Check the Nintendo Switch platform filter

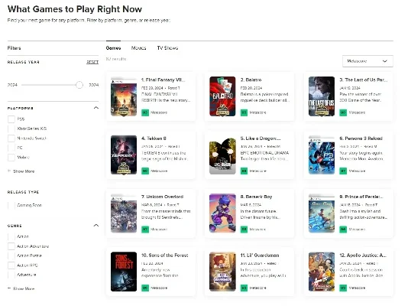(x=11, y=138)
